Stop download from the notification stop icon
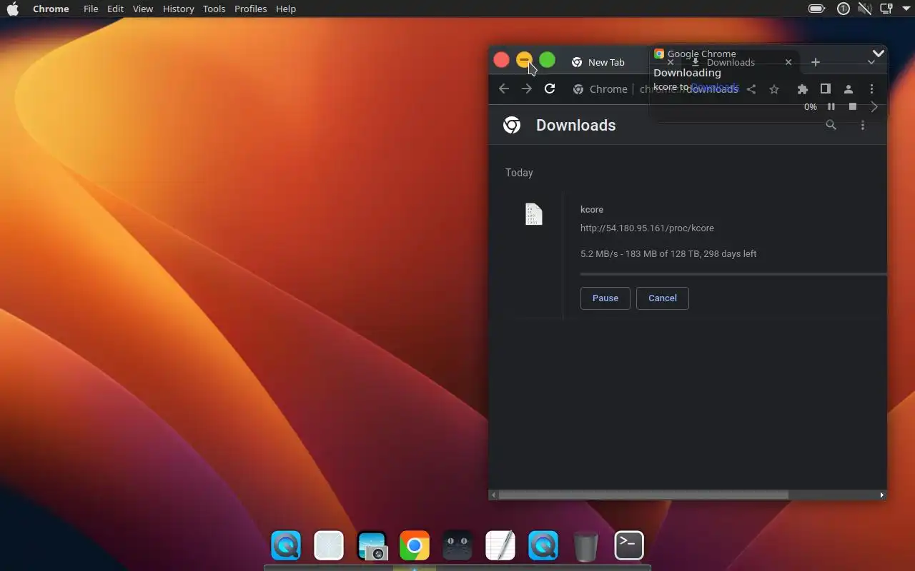915x571 pixels. (853, 106)
